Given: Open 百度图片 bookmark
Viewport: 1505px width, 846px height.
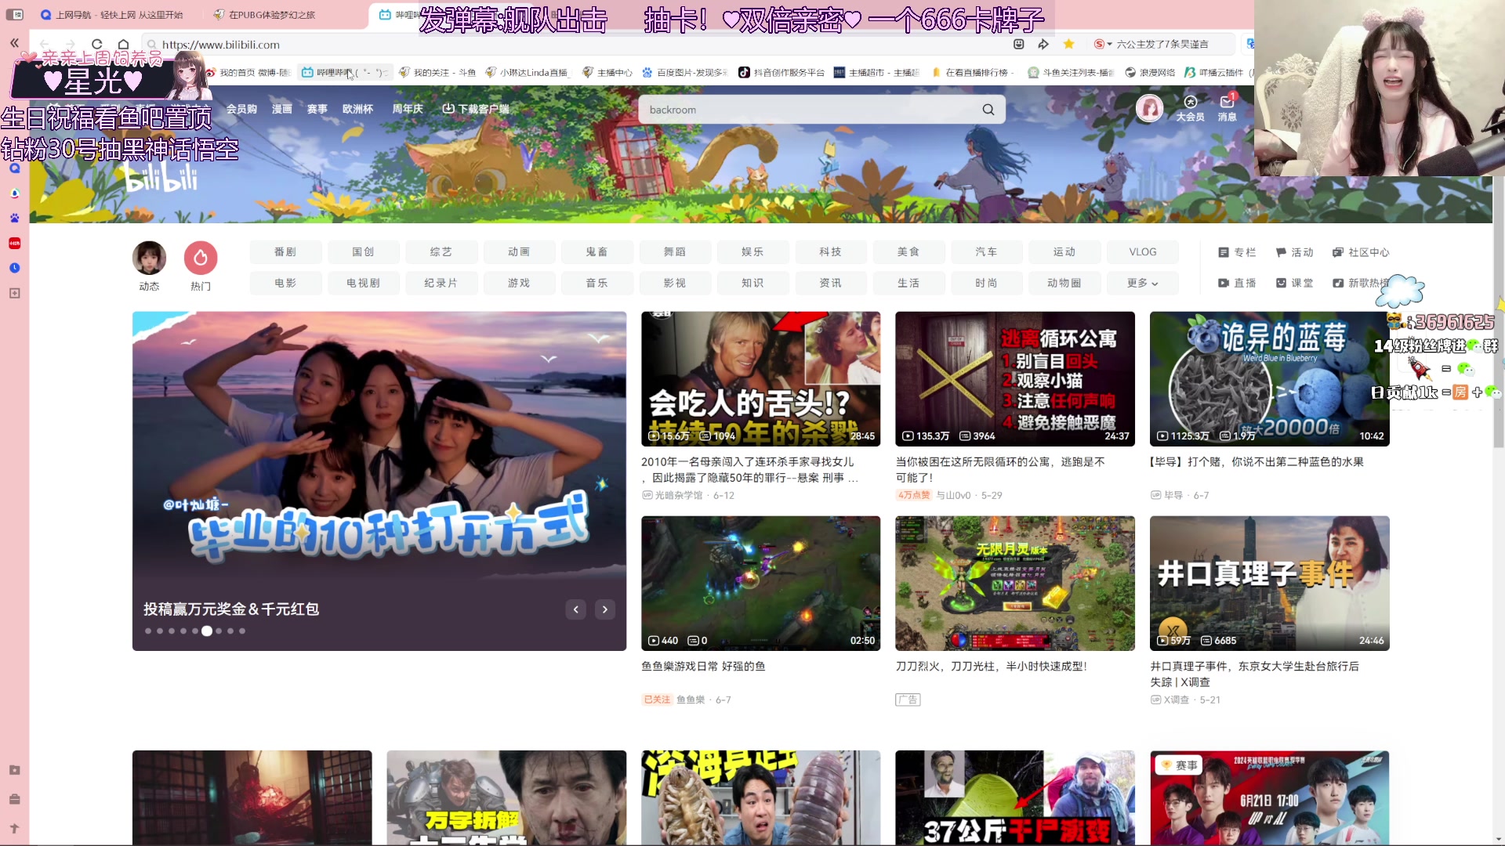Looking at the screenshot, I should tap(685, 72).
